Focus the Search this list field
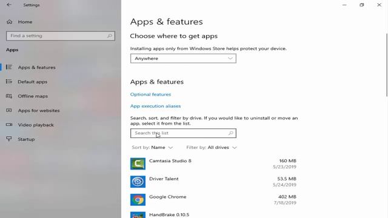Image resolution: width=388 pixels, height=218 pixels. coord(183,133)
